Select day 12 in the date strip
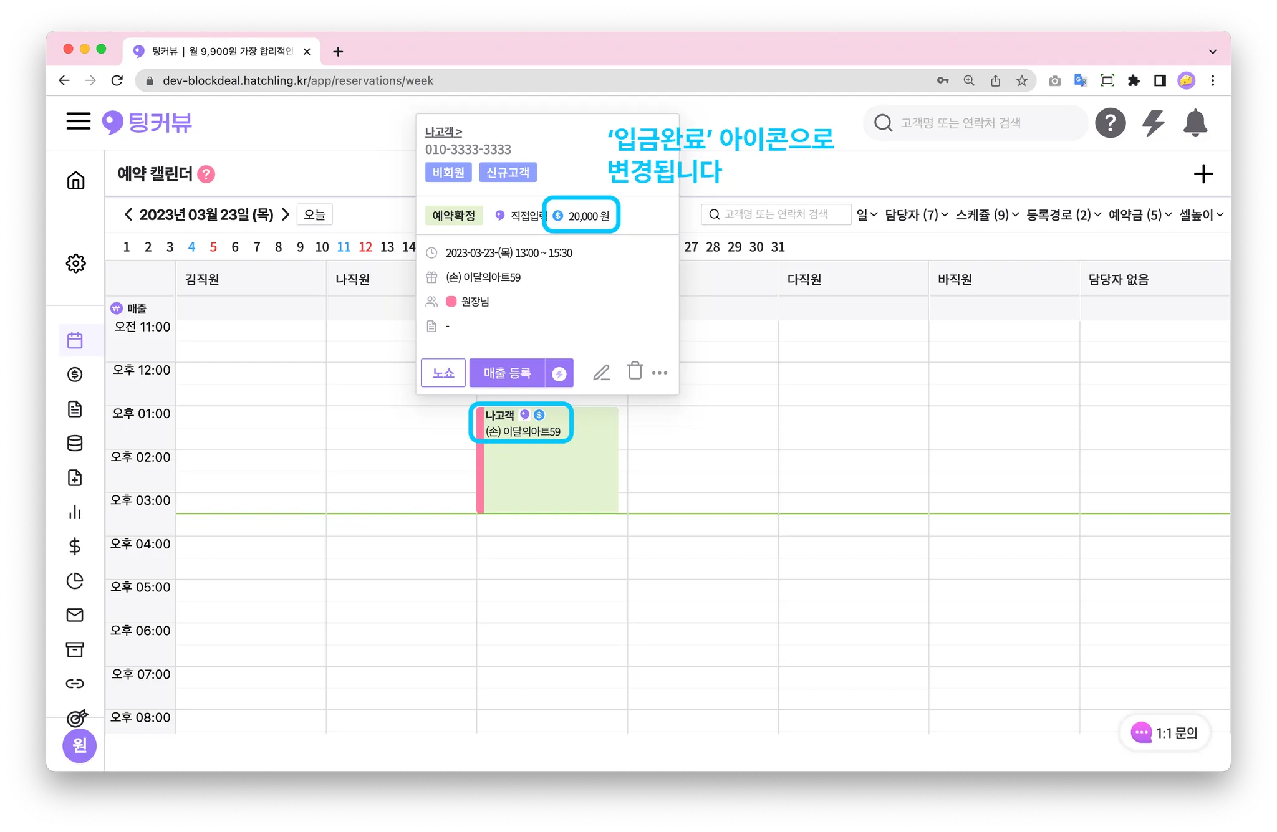This screenshot has width=1277, height=832. [365, 247]
